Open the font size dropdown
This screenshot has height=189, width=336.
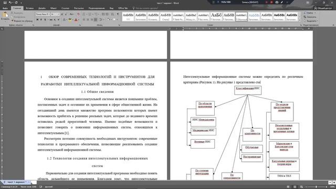58,14
